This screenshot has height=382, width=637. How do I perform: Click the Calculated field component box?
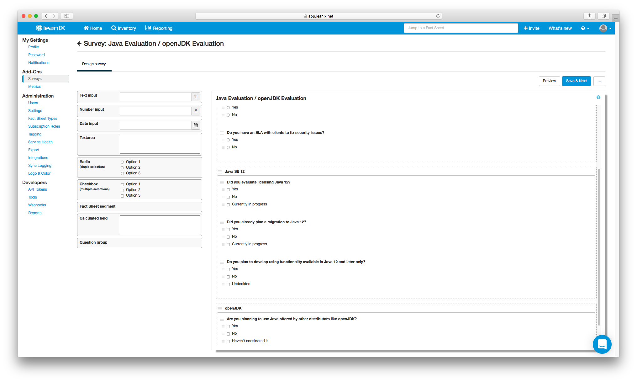(x=160, y=225)
